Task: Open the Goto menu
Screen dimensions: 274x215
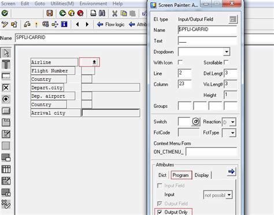Action: pyautogui.click(x=40, y=3)
